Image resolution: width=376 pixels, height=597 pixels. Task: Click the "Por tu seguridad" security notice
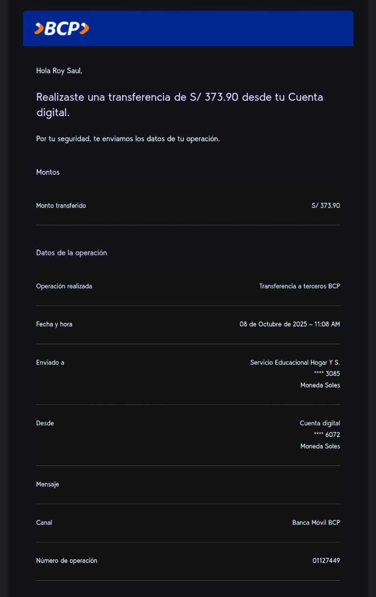(x=128, y=139)
